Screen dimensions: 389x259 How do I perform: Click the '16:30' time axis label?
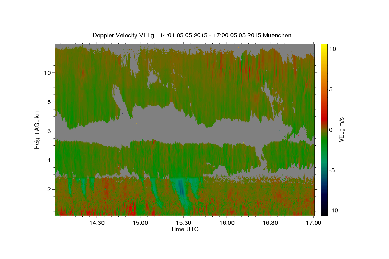270,223
